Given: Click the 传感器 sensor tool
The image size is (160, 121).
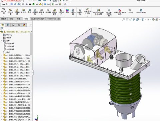Looking at the screenshot, I should tap(48, 11).
